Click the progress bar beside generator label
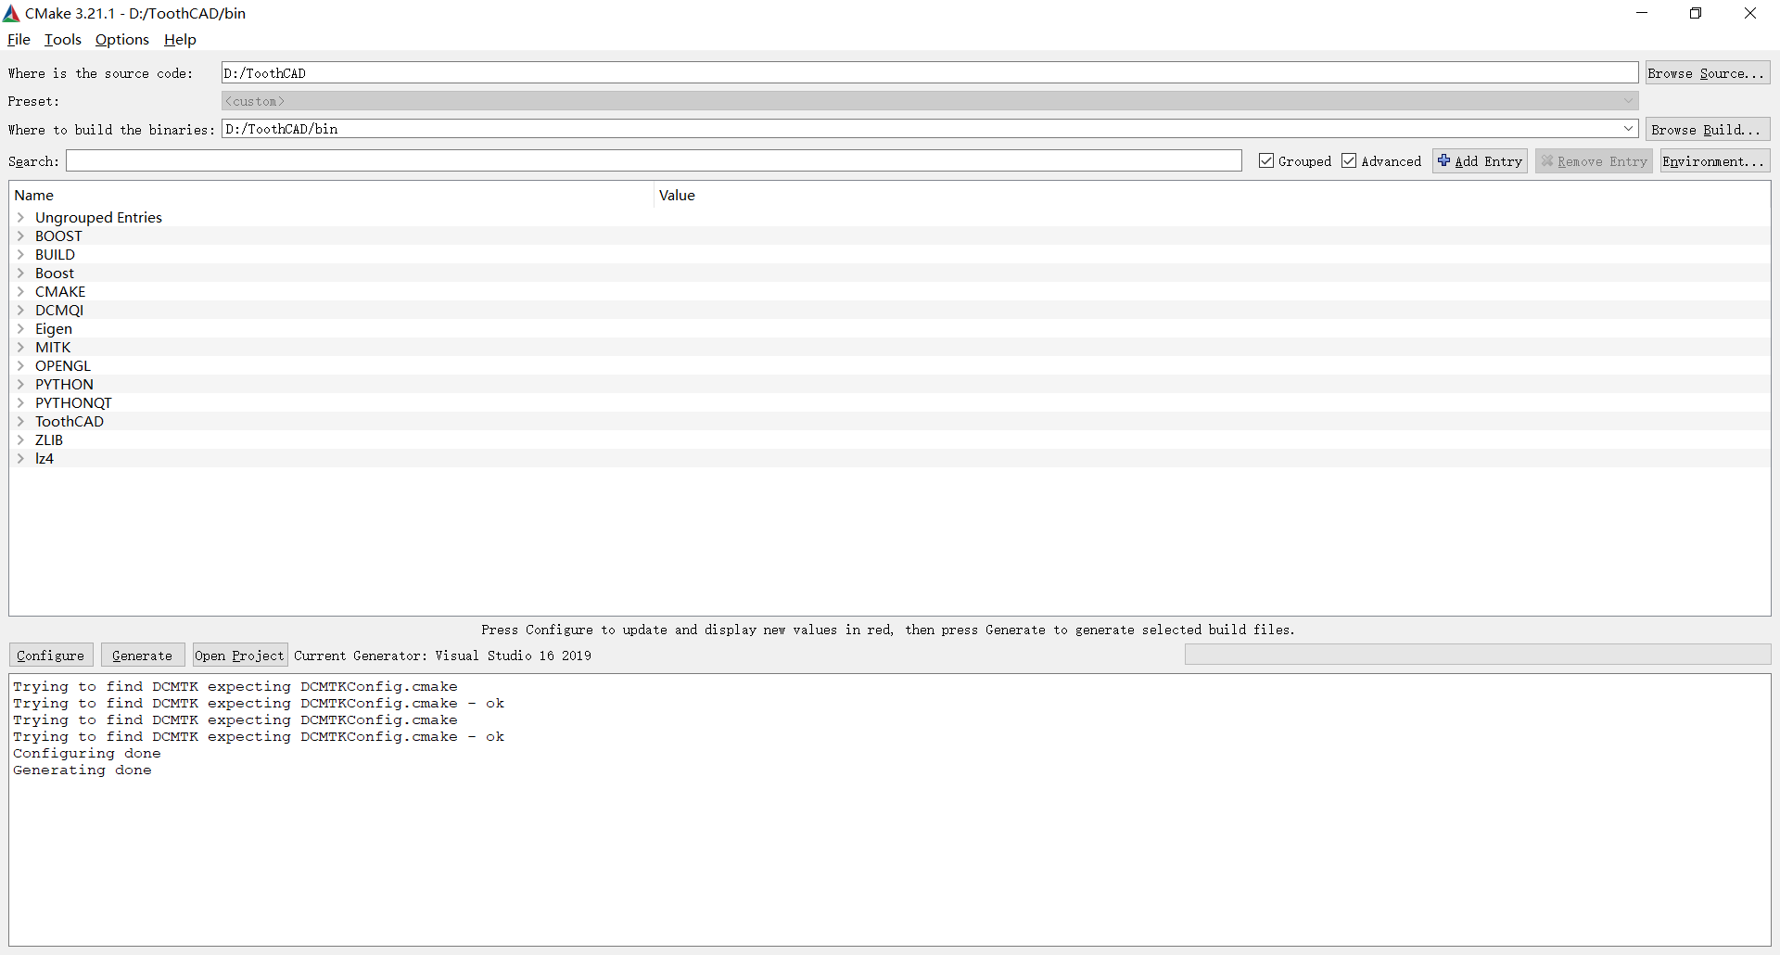Viewport: 1780px width, 955px height. (x=1478, y=656)
